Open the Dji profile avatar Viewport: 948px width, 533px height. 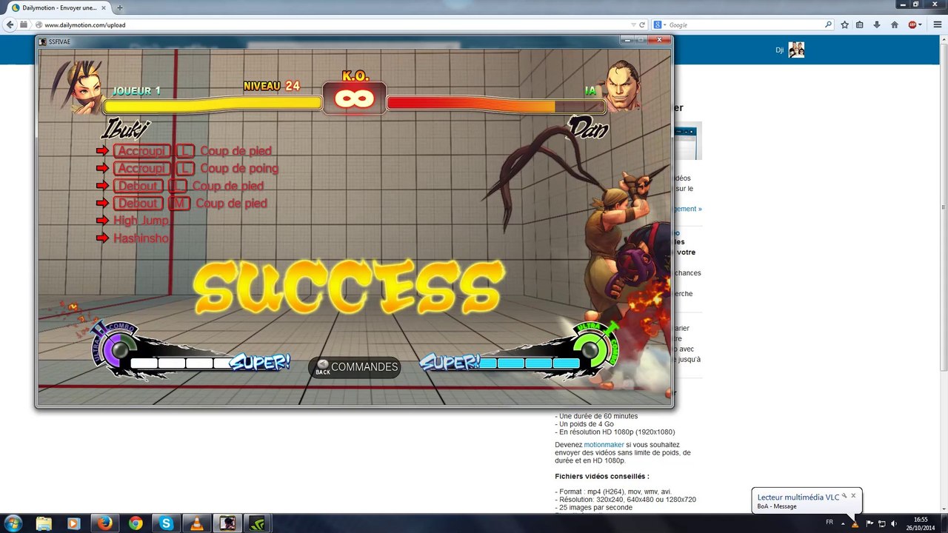[x=796, y=50]
